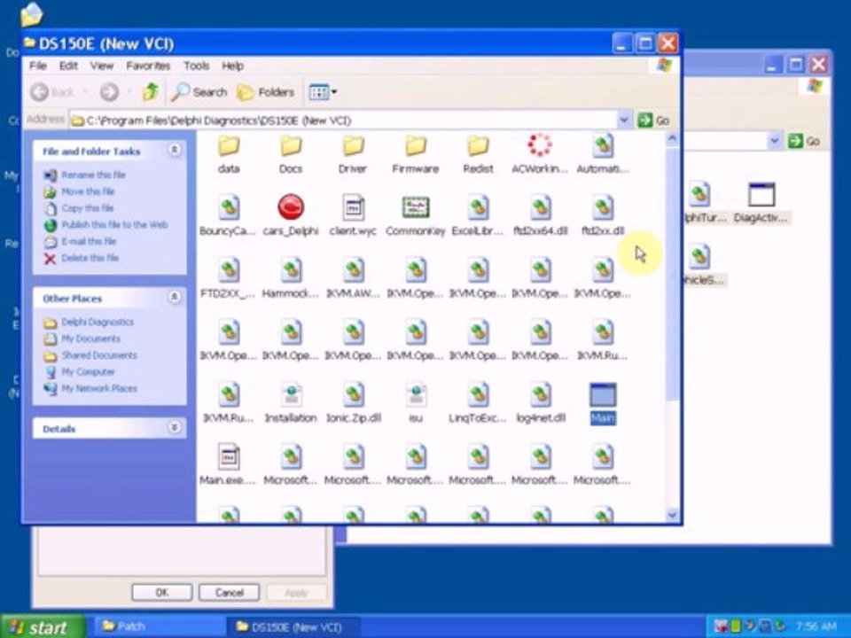851x638 pixels.
Task: Select the LinqToExc... dll file
Action: click(x=478, y=402)
